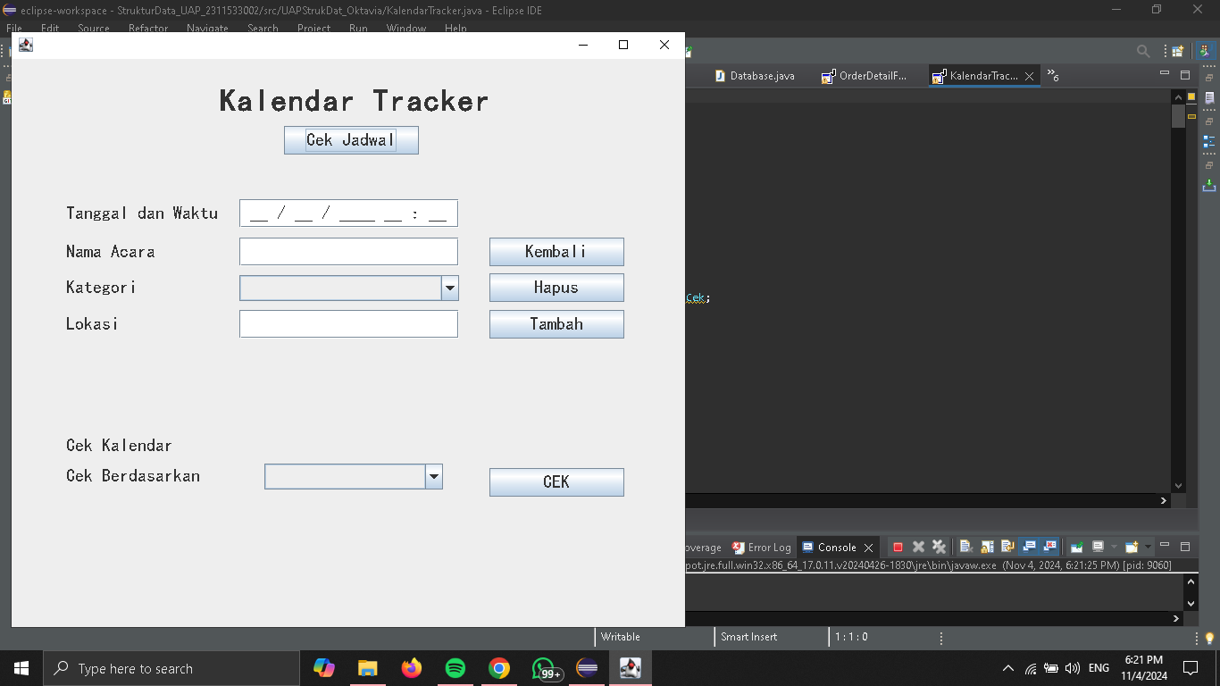Viewport: 1220px width, 686px height.
Task: Close the KalendarTrac... editor tab
Action: click(x=1029, y=77)
